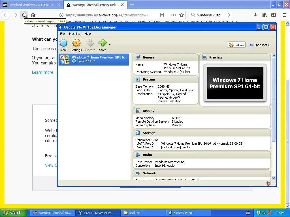Select Windows 7 Home Premium VM entry
This screenshot has height=217, width=290.
(94, 59)
